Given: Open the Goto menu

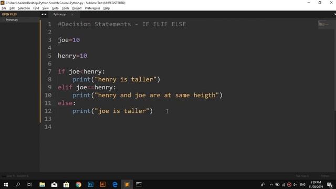Looking at the screenshot, I should coord(55,8).
